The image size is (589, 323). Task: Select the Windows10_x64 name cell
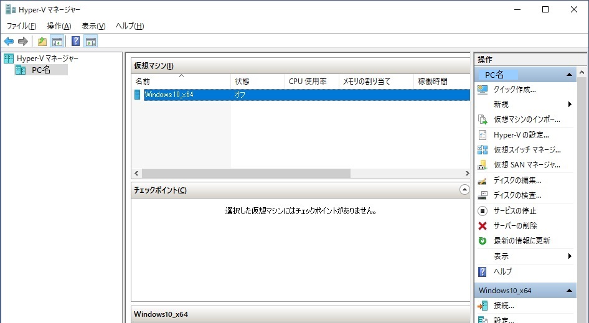(x=169, y=95)
